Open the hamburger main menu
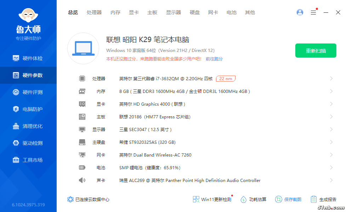This screenshot has height=212, width=347. pos(313,12)
